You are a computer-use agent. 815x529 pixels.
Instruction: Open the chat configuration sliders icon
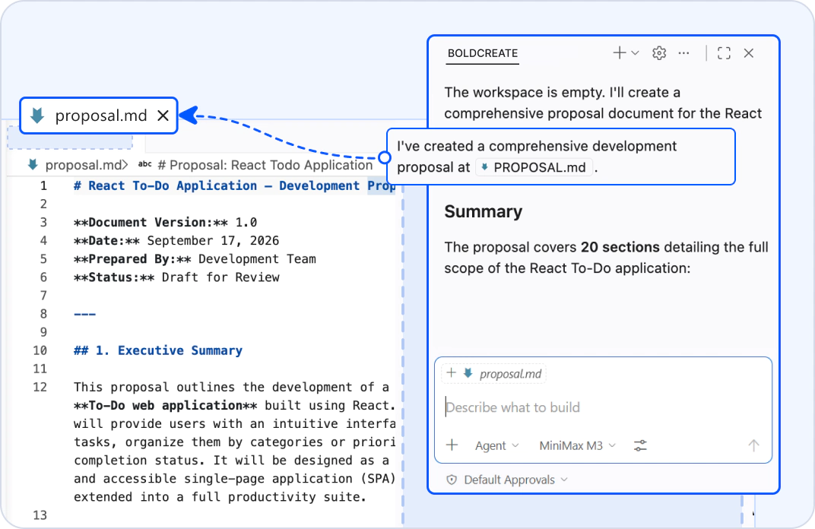640,445
